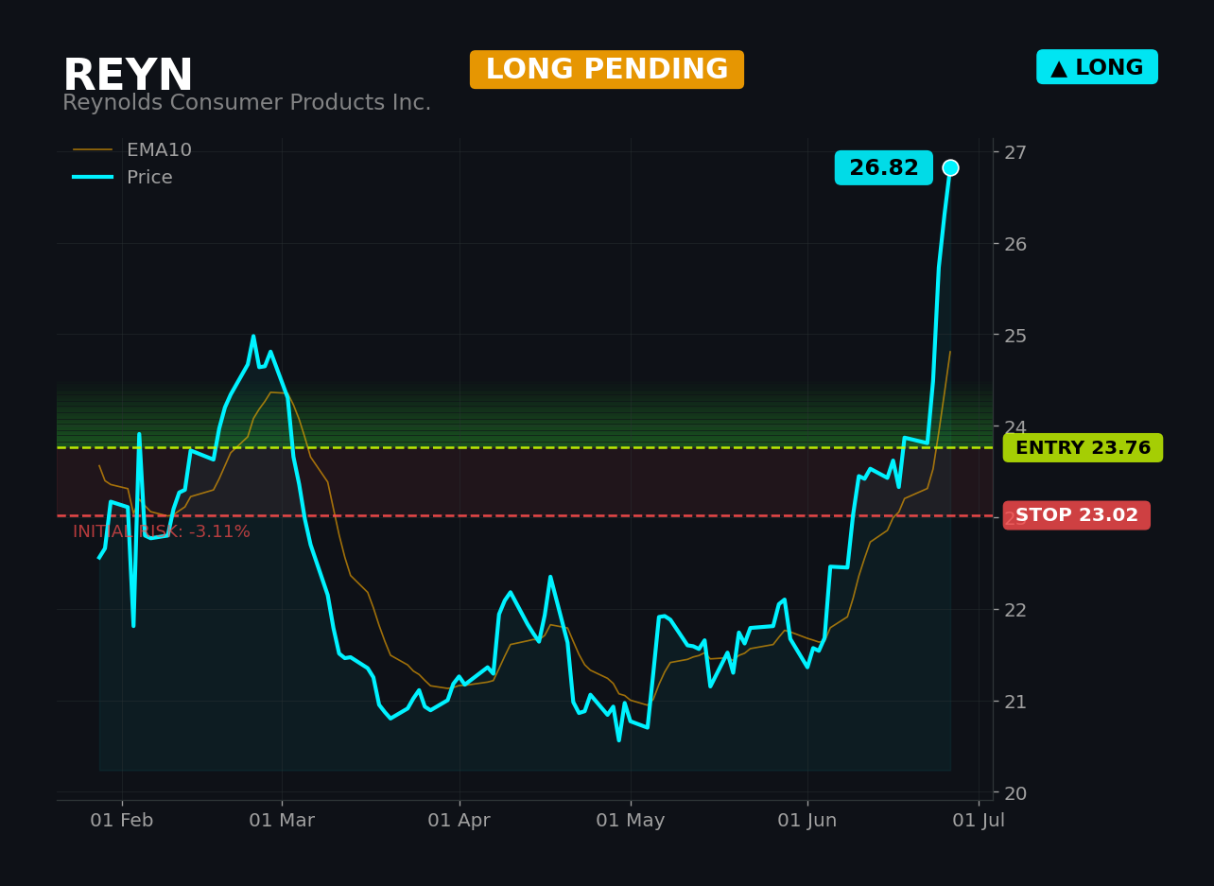This screenshot has width=1214, height=886.
Task: Click the 27 price axis label
Action: pos(1015,152)
